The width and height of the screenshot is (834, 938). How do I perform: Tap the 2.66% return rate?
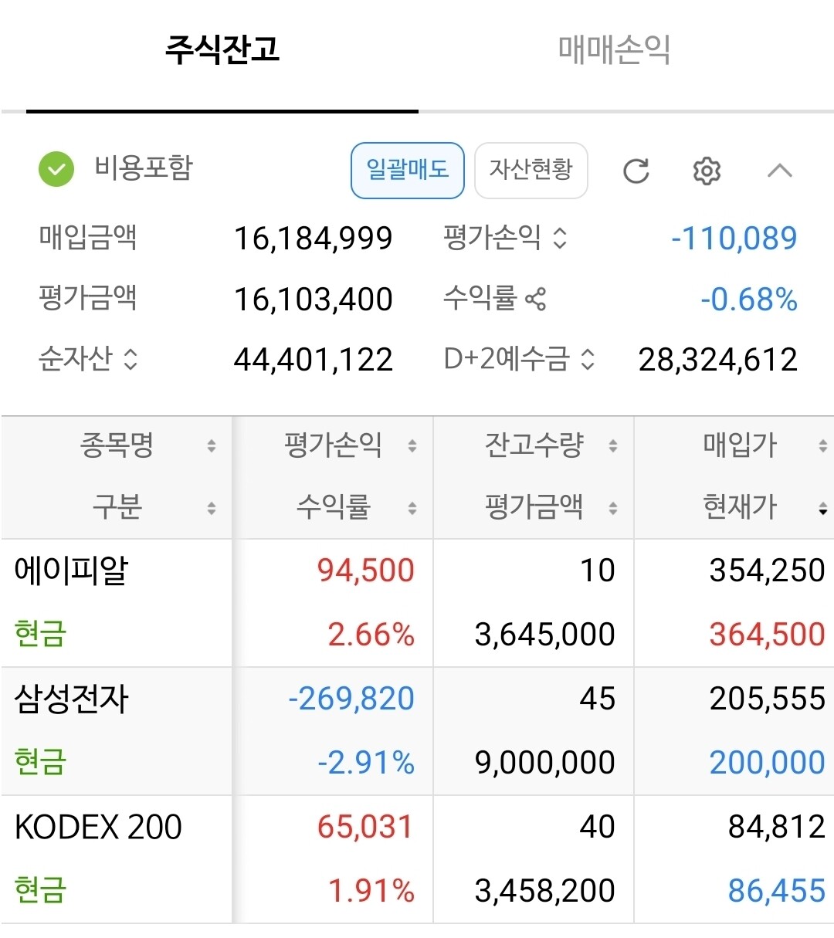tap(371, 635)
